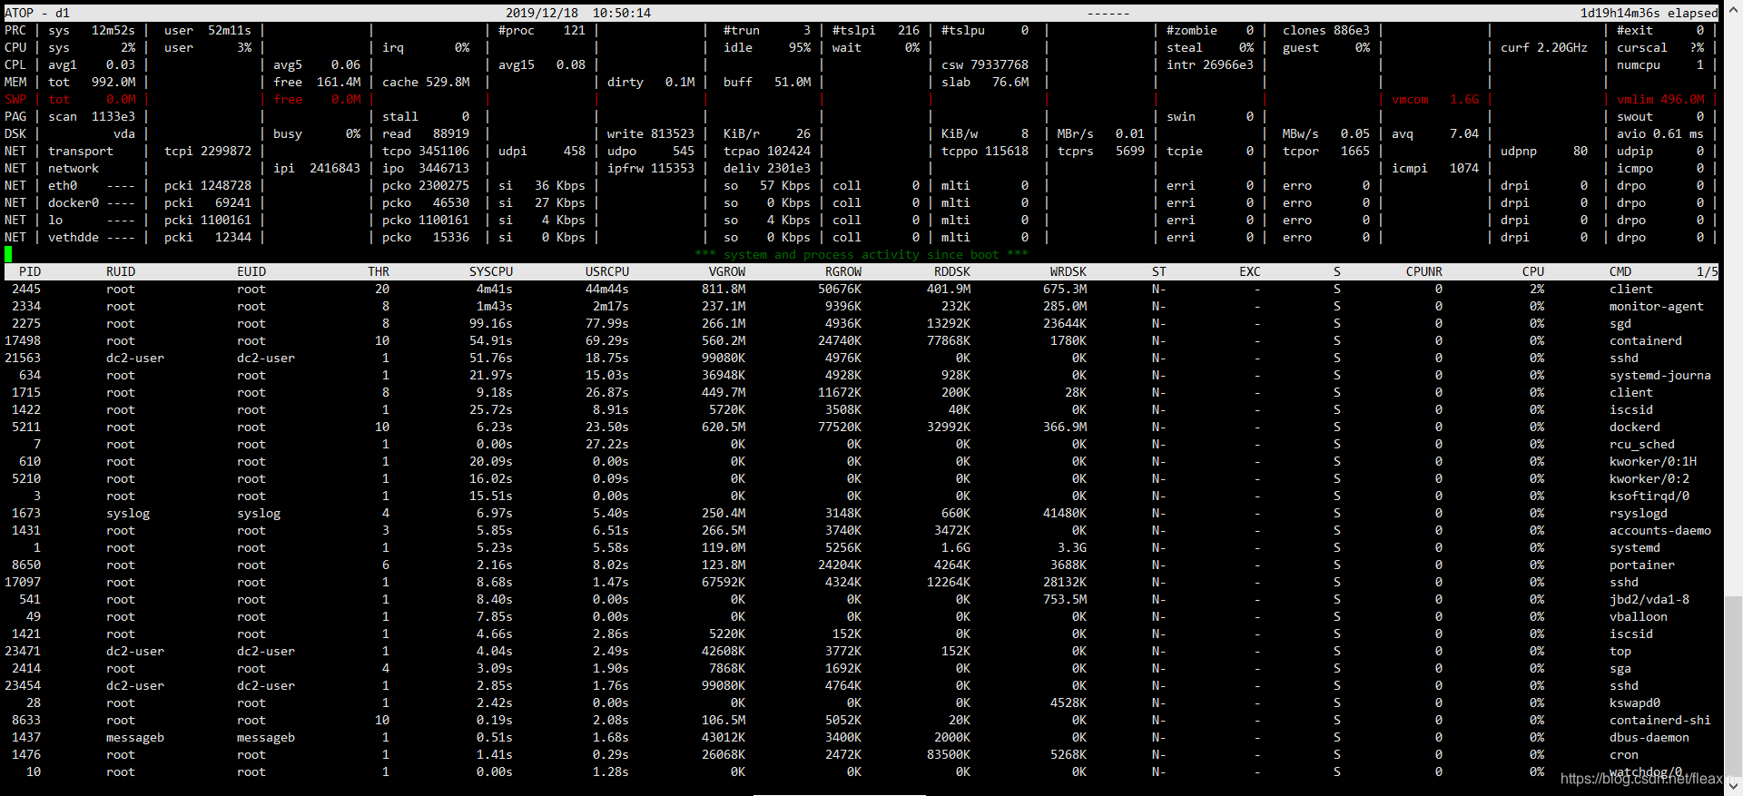Click the cache 529.8M memory value
The height and width of the screenshot is (796, 1743).
[426, 82]
